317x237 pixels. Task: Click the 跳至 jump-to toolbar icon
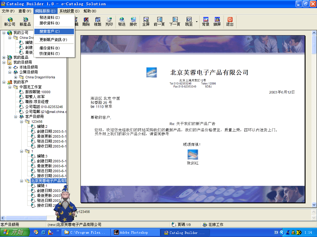pos(189,22)
